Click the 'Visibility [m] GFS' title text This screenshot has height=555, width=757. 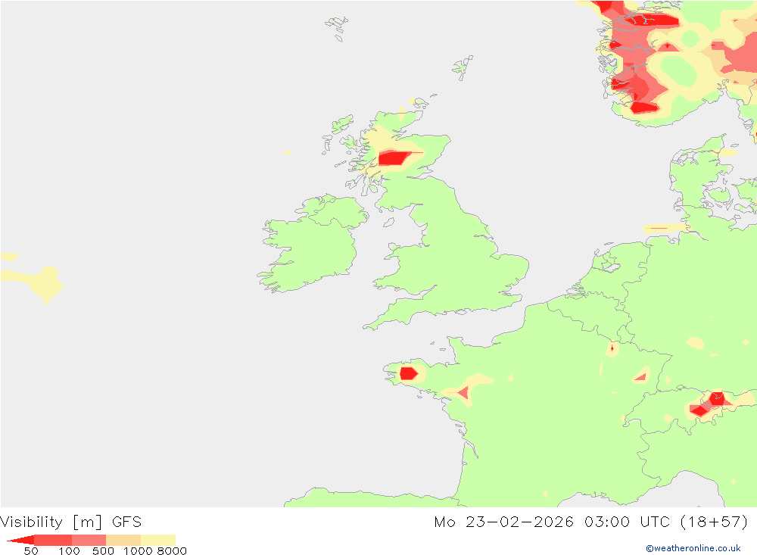coord(71,522)
